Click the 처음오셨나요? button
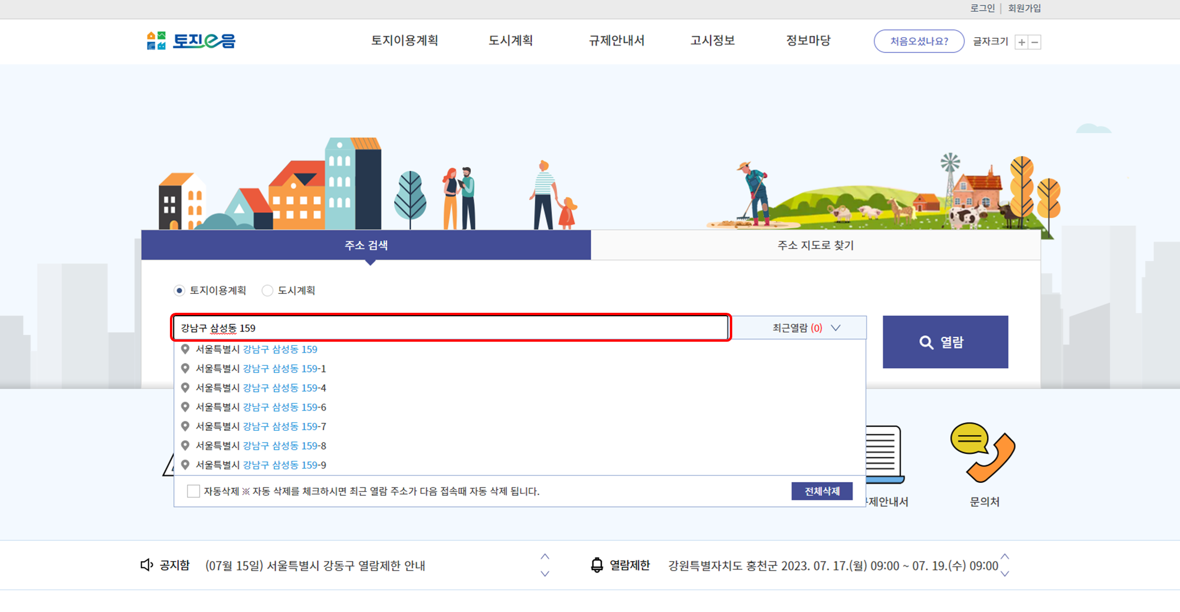 (x=919, y=41)
